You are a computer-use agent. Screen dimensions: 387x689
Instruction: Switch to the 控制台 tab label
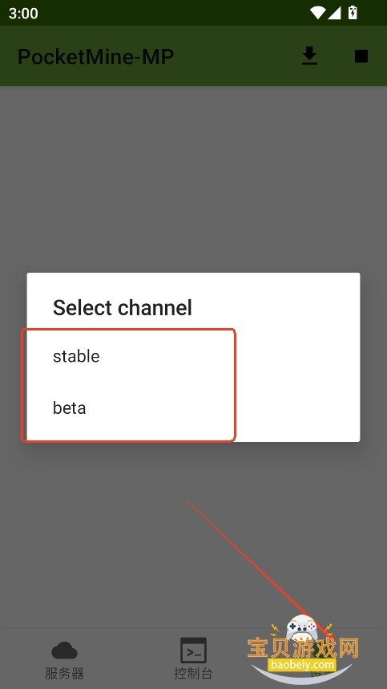(194, 673)
